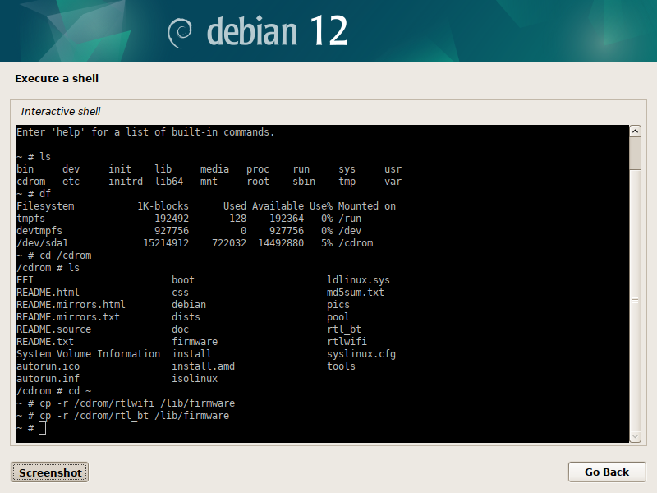Viewport: 657px width, 493px height.
Task: Click the 'firmware' folder in cdrom listing
Action: click(195, 341)
